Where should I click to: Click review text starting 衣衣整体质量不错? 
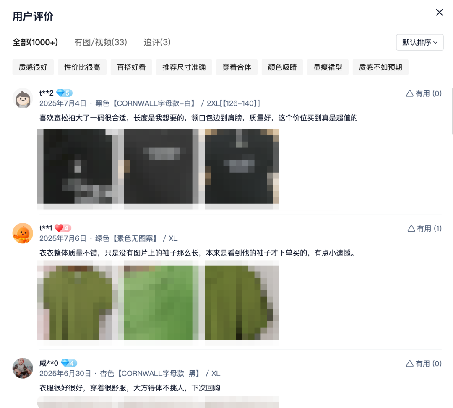click(x=198, y=253)
